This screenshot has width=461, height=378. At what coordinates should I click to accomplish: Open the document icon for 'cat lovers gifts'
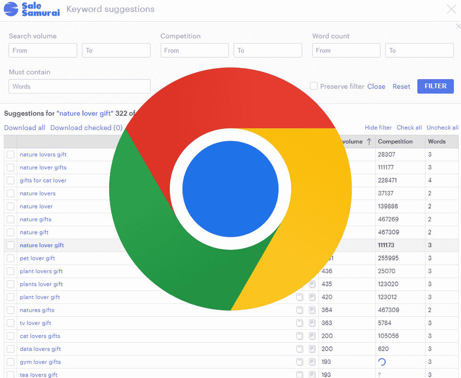point(312,336)
